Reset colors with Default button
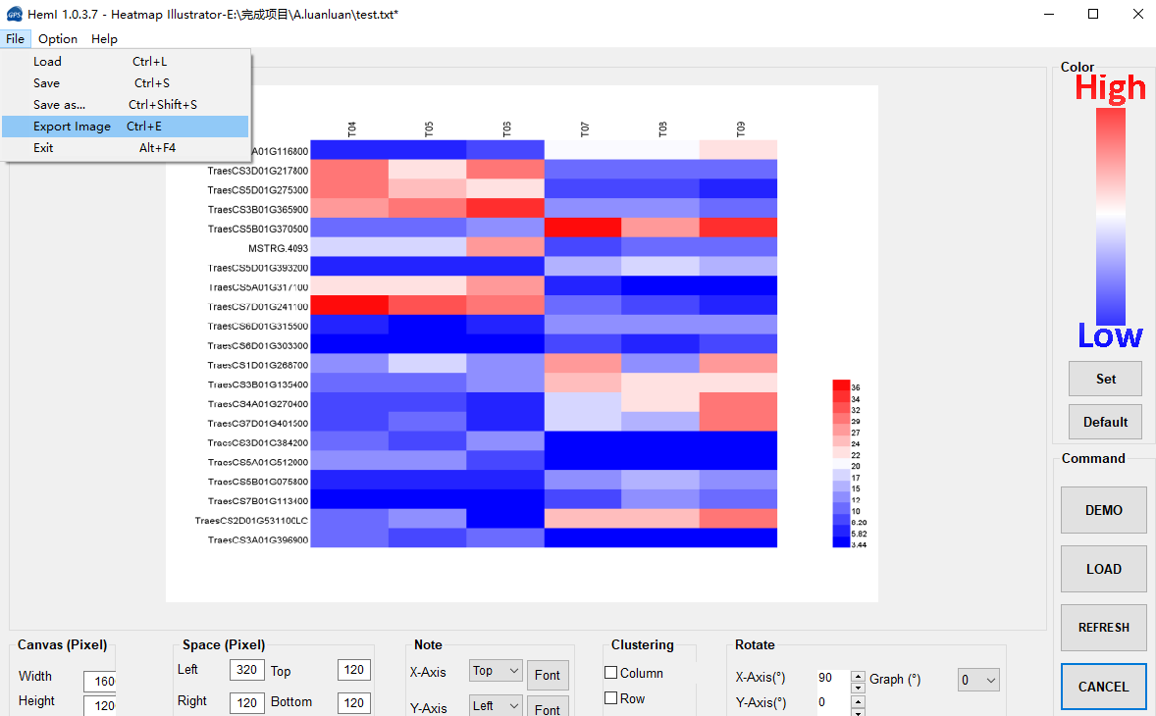The width and height of the screenshot is (1156, 716). point(1105,422)
